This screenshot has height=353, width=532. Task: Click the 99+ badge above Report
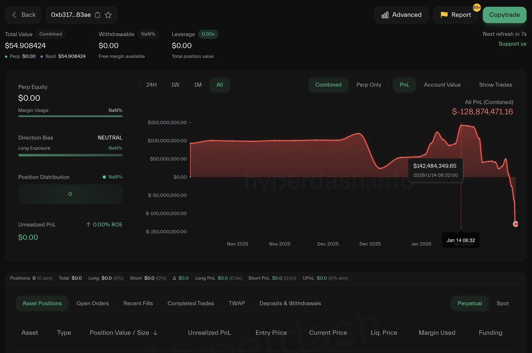pyautogui.click(x=476, y=8)
